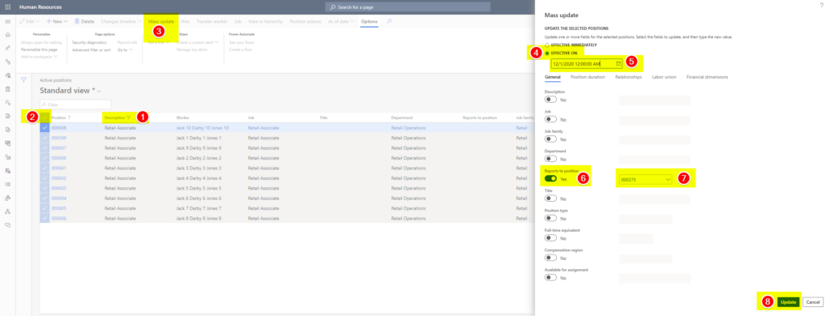This screenshot has height=316, width=830.
Task: Open position link 000608
Action: 58,127
